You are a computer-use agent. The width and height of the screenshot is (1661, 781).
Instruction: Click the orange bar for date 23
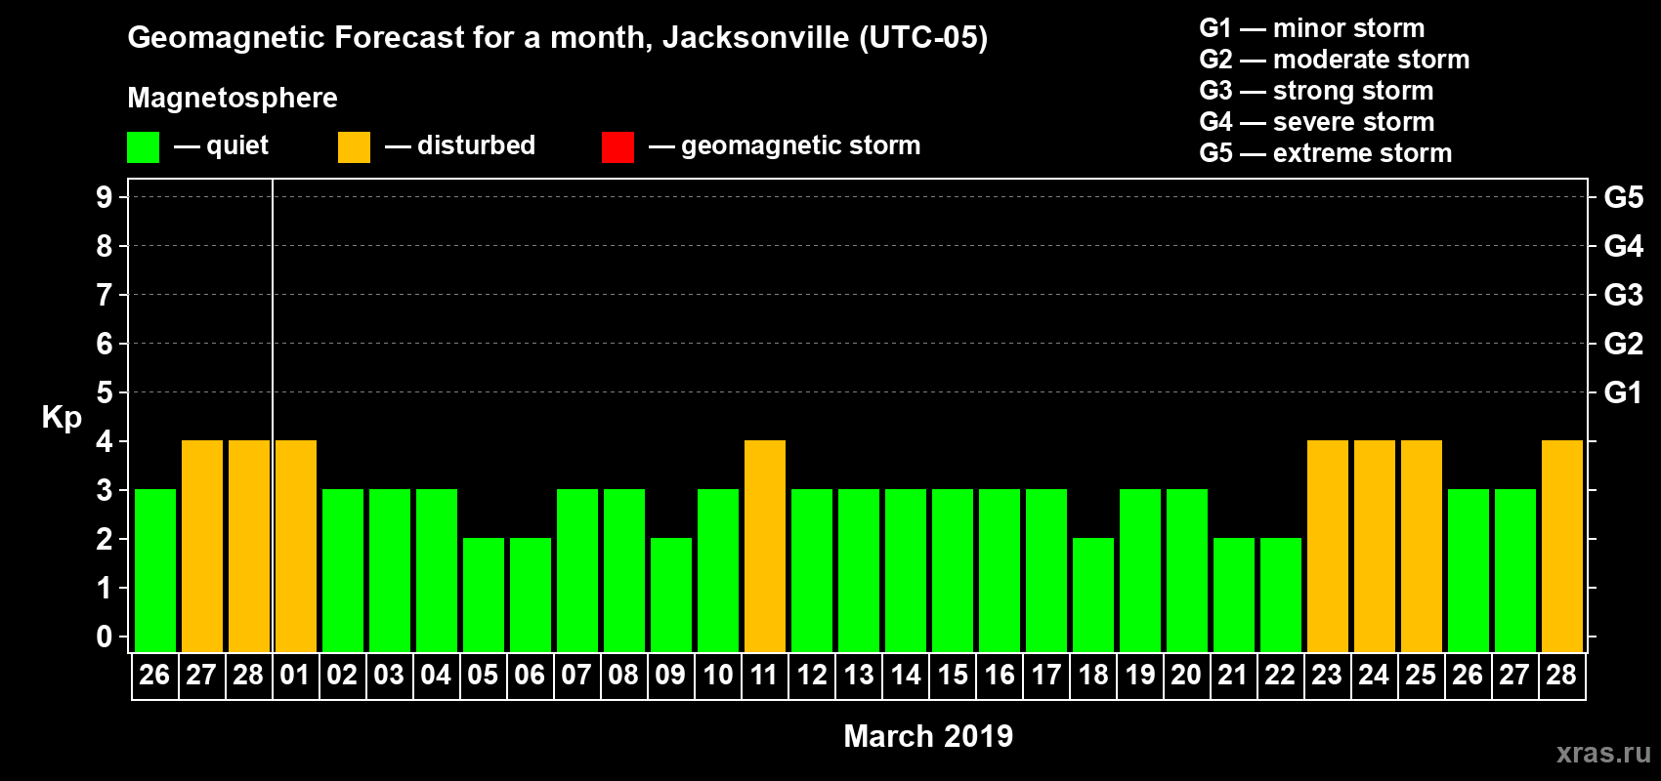1328,546
